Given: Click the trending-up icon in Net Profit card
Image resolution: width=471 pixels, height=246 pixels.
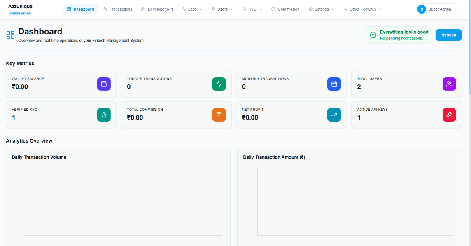Looking at the screenshot, I should 334,115.
